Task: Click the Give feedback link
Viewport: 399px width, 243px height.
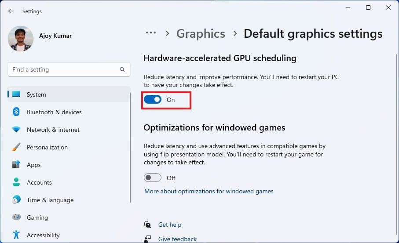Action: (177, 239)
